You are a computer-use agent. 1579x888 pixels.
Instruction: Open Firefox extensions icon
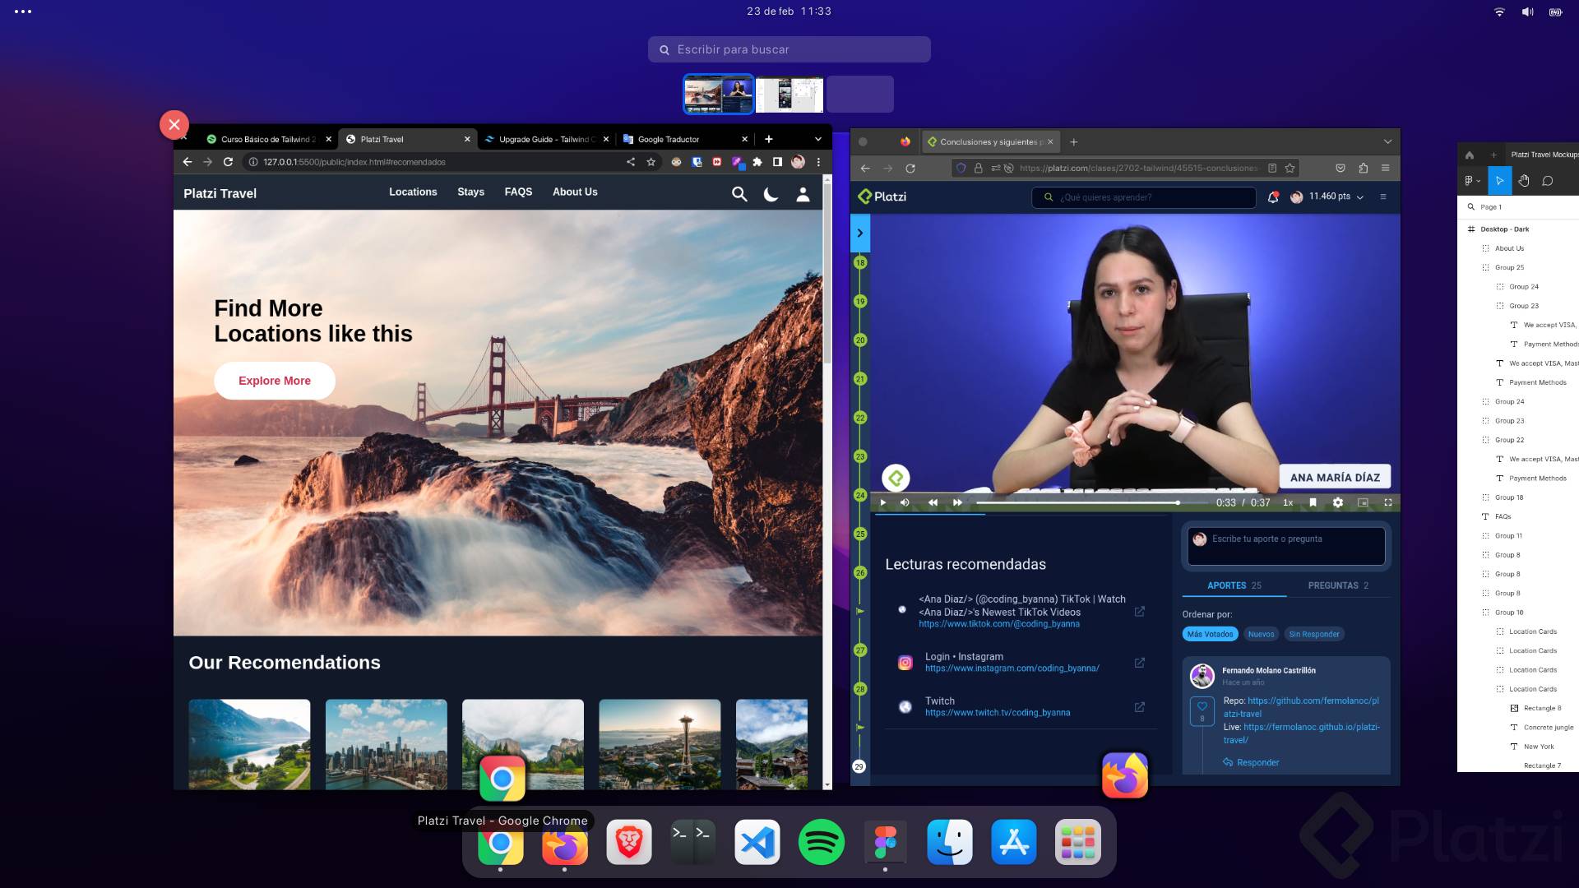click(1363, 169)
